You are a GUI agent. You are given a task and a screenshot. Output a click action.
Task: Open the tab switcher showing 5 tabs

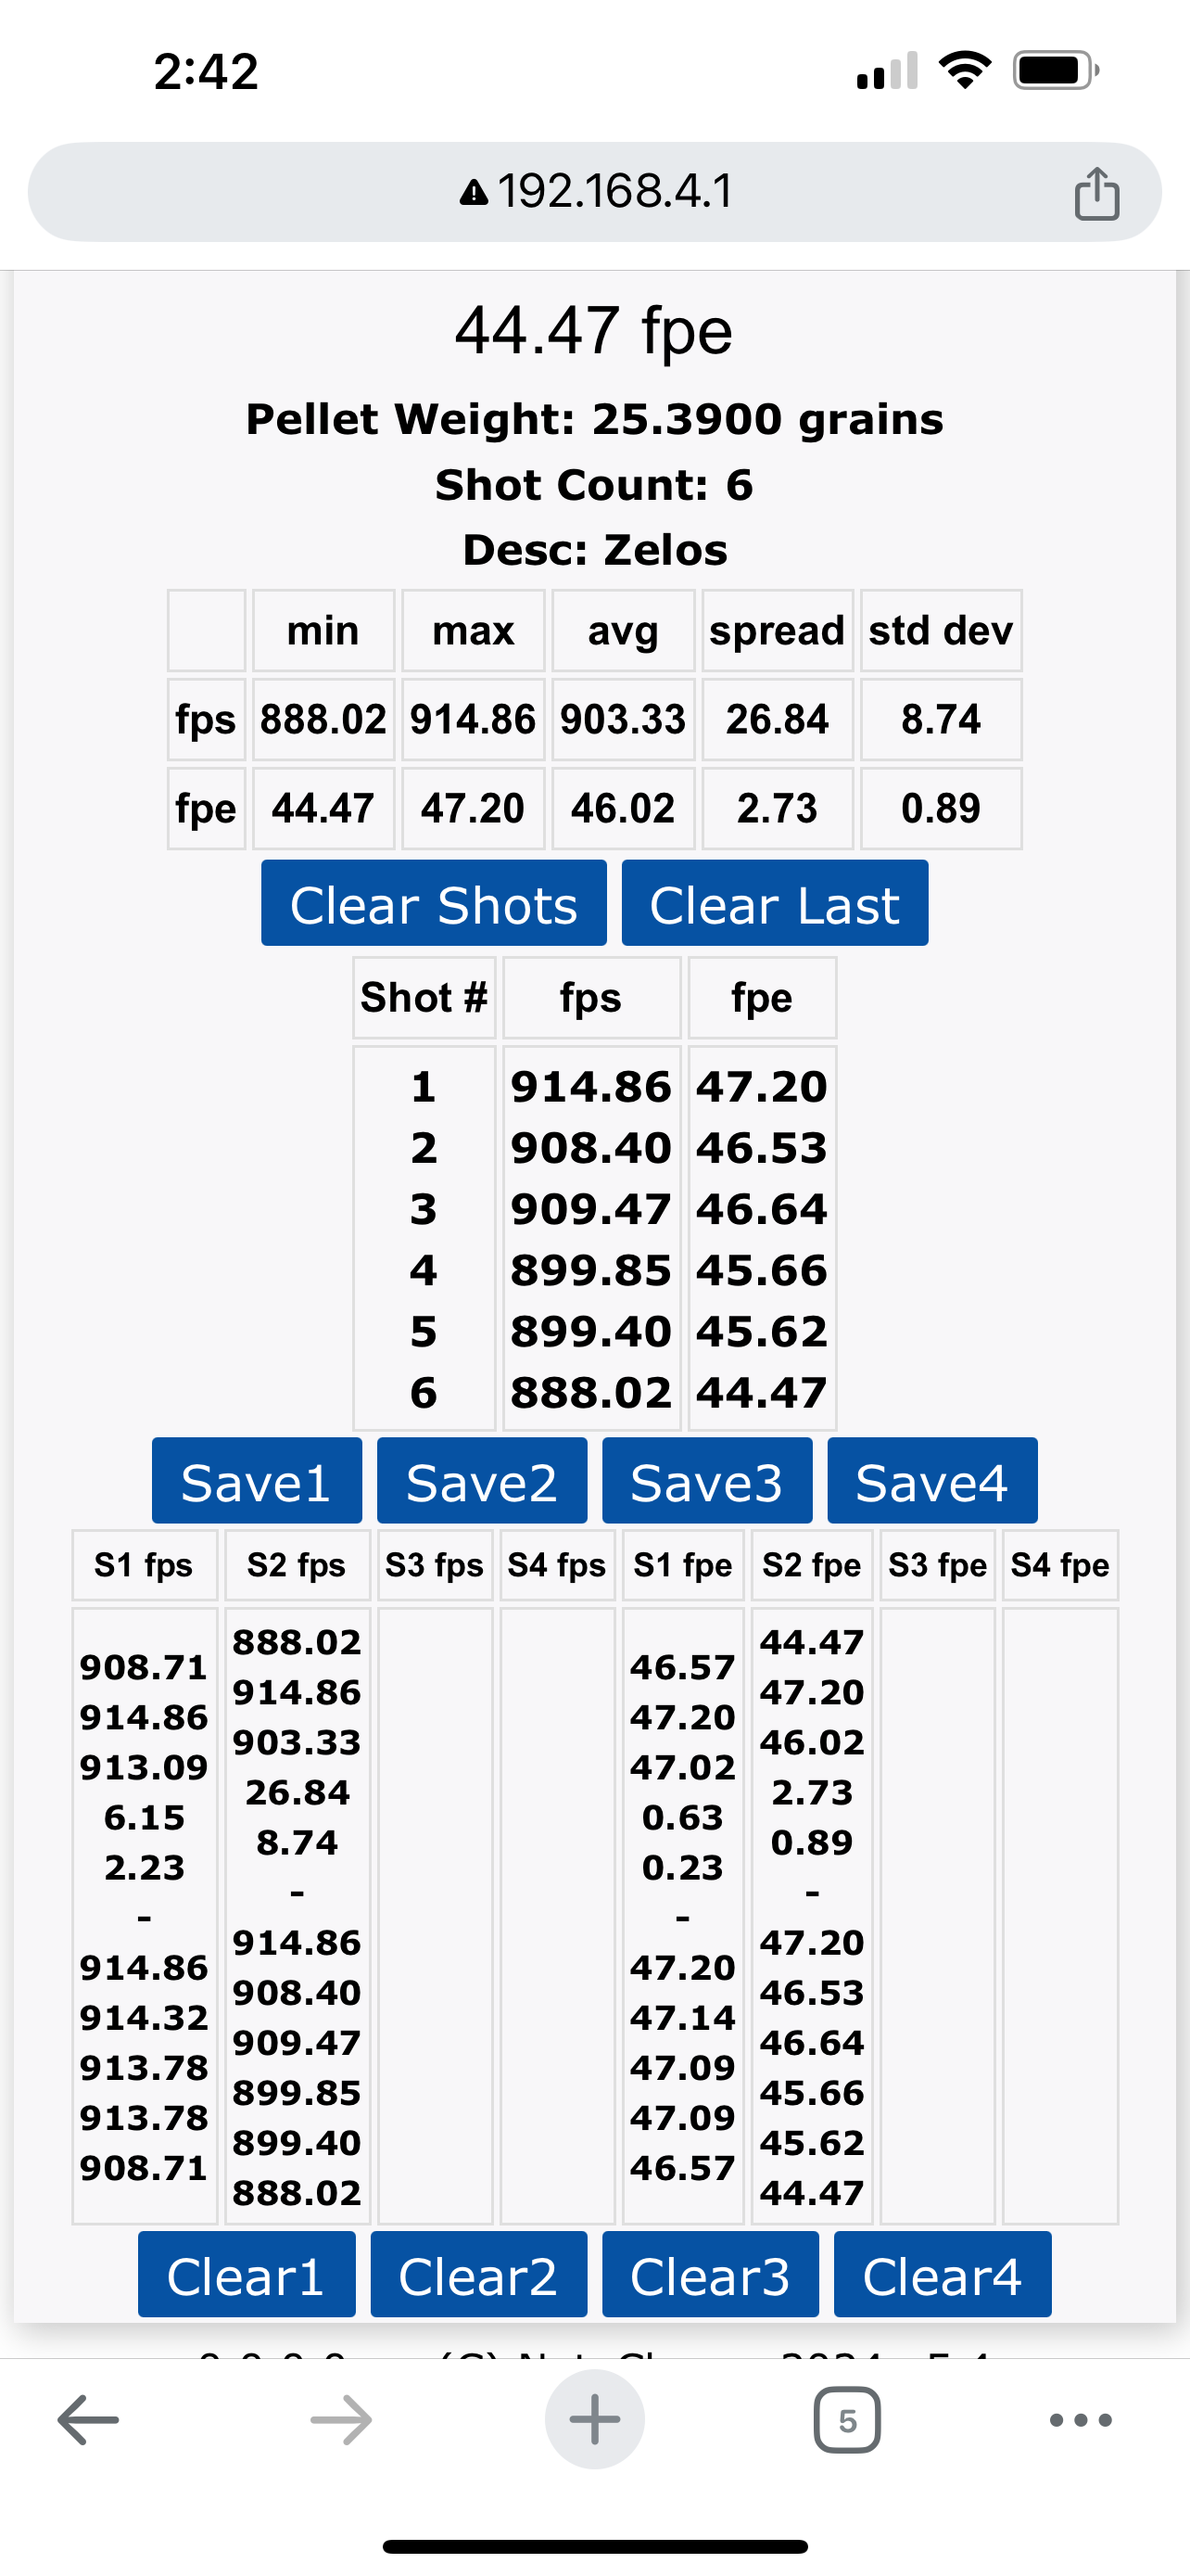click(847, 2420)
